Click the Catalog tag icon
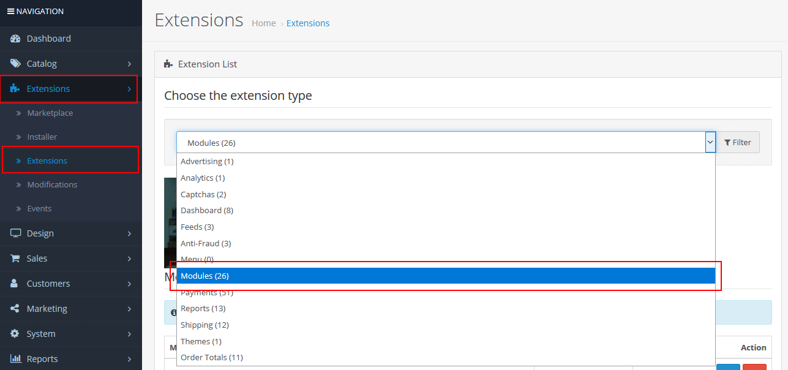The image size is (788, 370). (15, 64)
